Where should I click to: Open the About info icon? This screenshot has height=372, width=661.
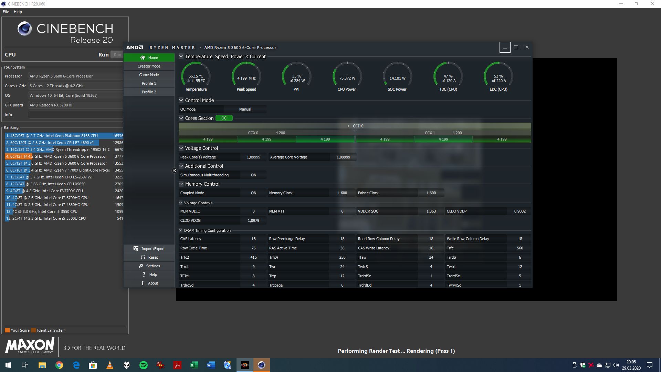point(143,283)
